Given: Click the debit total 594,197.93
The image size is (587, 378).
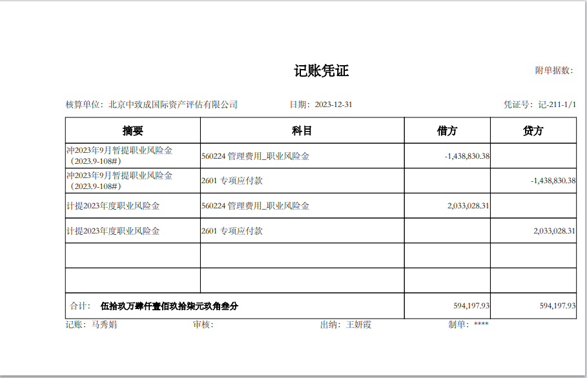Looking at the screenshot, I should point(471,306).
